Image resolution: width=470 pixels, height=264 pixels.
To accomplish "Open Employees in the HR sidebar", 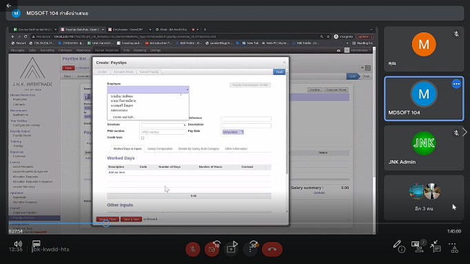I will [x=20, y=99].
